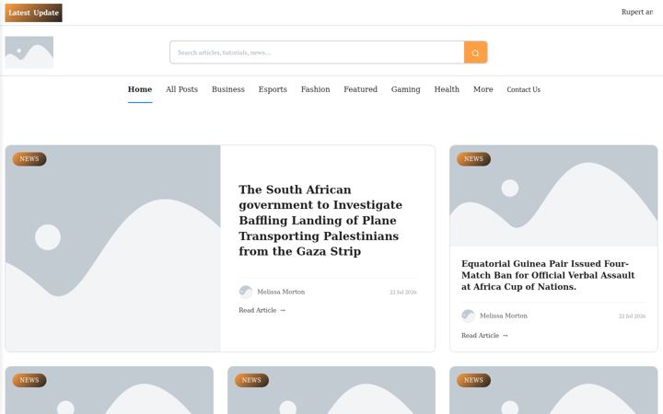Open the All Posts menu item
Viewport: 663px width, 414px height.
[181, 89]
